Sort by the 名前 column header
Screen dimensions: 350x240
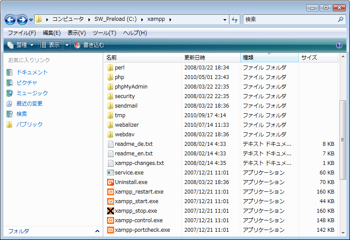pos(143,58)
